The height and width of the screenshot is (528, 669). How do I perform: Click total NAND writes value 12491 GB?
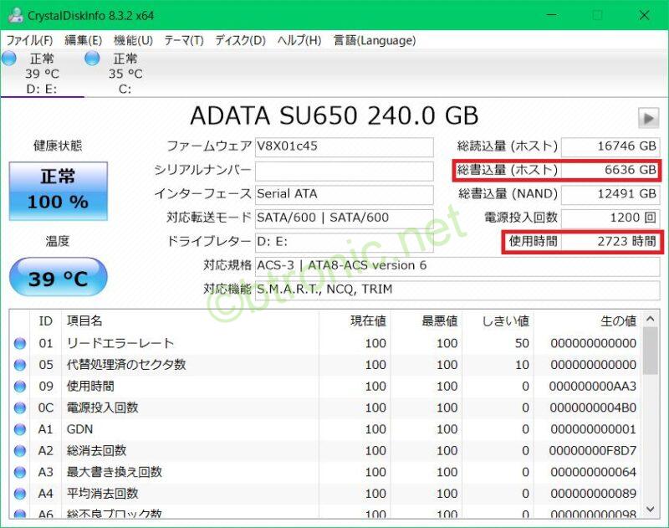point(610,194)
